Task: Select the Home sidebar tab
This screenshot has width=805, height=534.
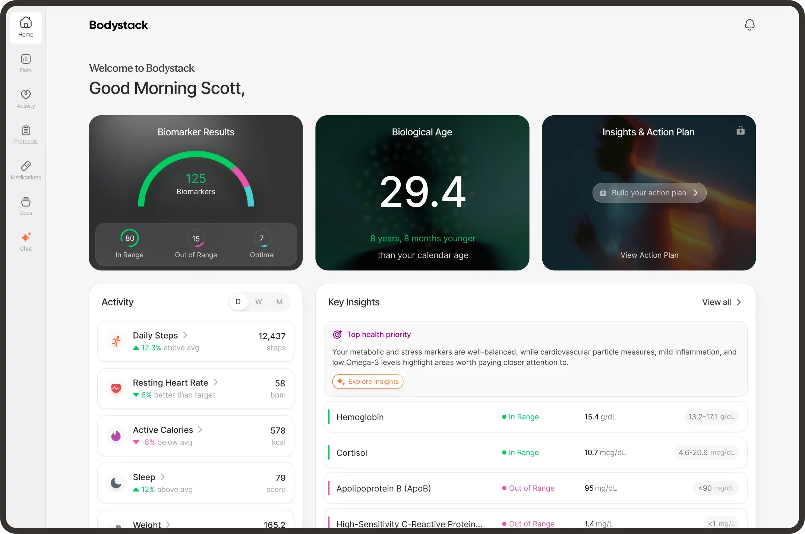Action: click(x=26, y=28)
